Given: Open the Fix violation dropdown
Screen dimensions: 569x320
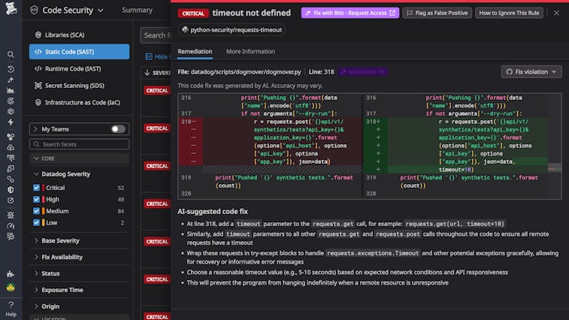Looking at the screenshot, I should 531,71.
